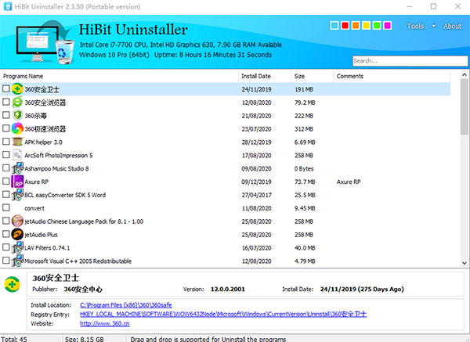Viewport: 470px width, 342px height.
Task: Open the Tools menu
Action: coord(415,27)
